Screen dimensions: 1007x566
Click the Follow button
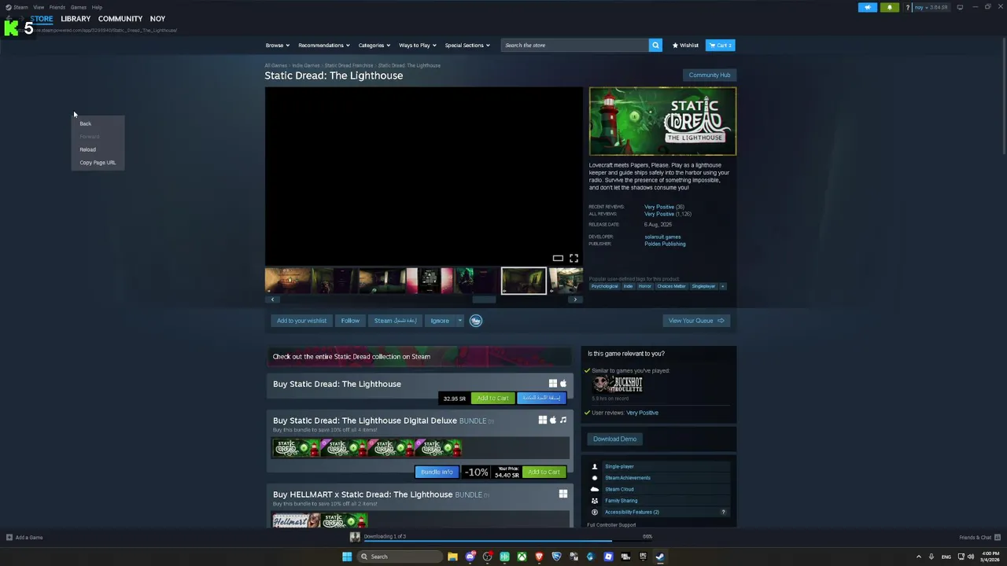click(350, 321)
